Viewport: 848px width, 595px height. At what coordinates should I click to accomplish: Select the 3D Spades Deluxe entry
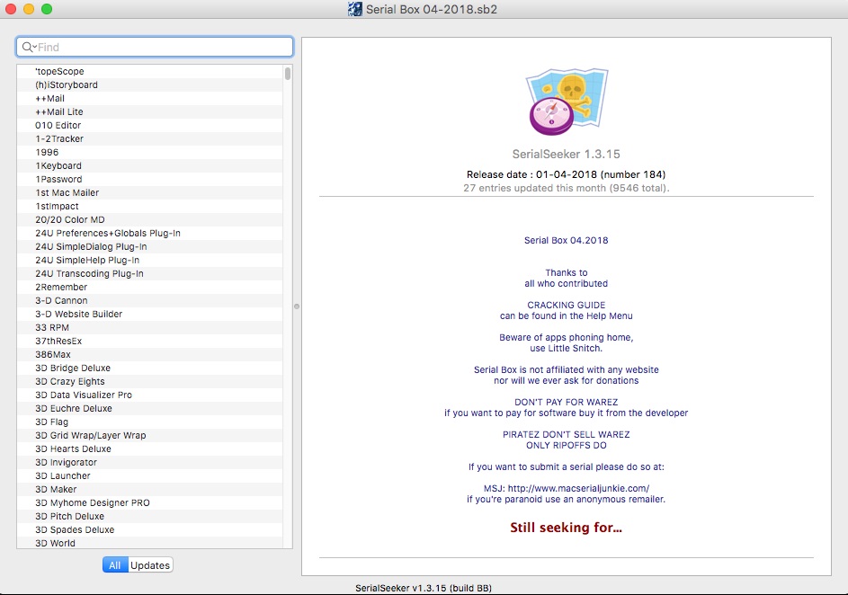[x=150, y=530]
